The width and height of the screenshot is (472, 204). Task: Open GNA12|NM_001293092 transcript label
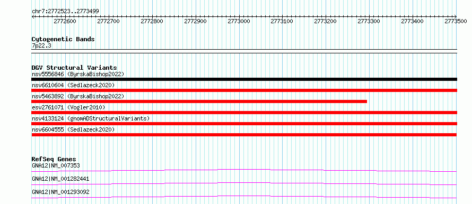click(60, 192)
